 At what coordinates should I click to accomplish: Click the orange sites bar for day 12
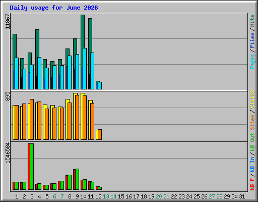coord(100,135)
